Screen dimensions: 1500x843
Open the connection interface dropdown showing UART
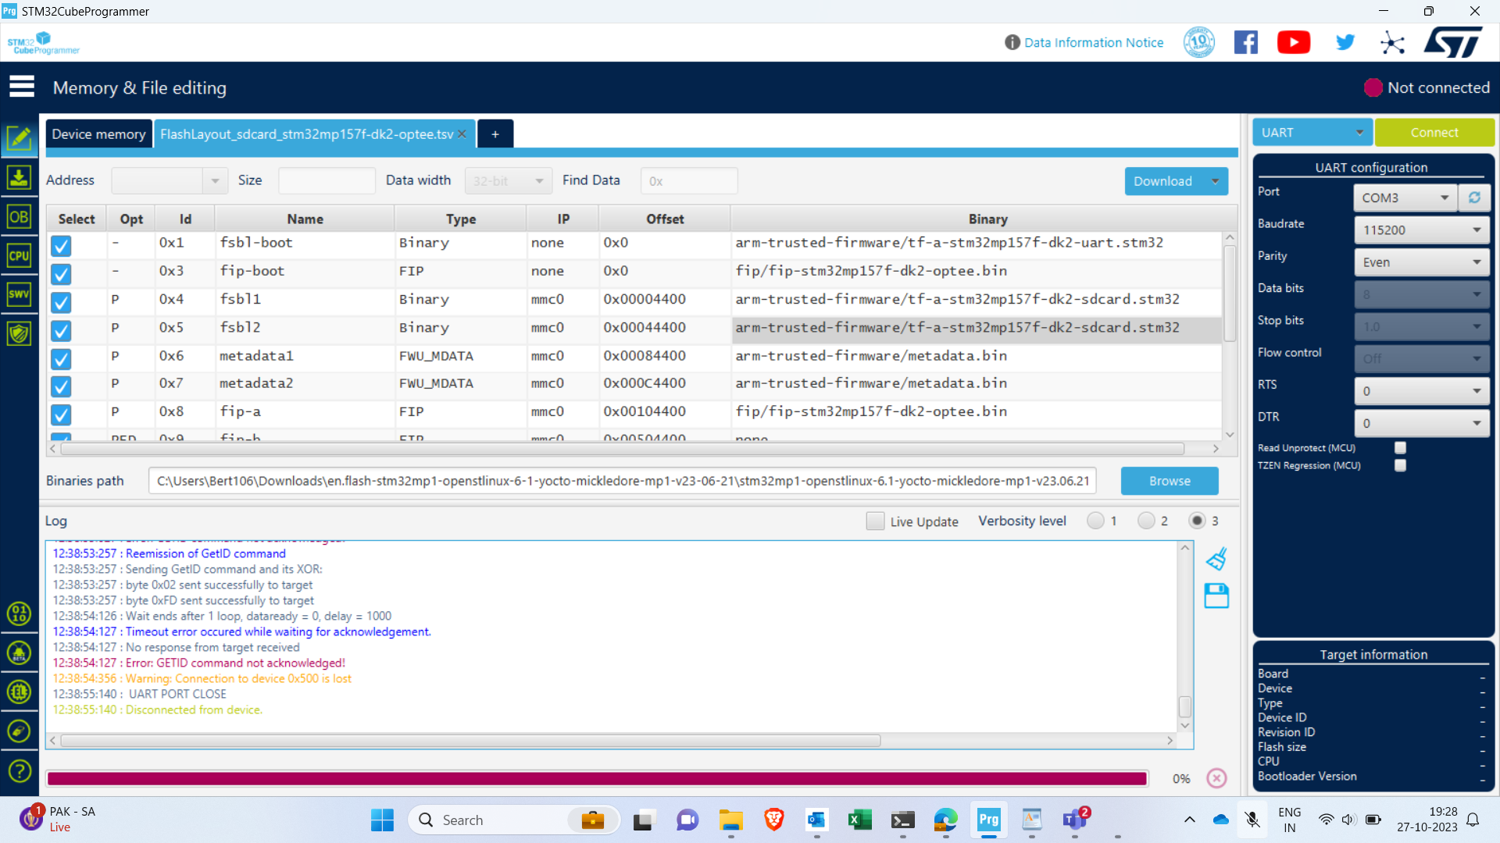click(x=1312, y=132)
